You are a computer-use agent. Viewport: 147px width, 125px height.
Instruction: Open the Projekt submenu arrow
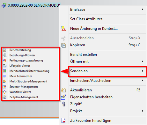pos(143,111)
